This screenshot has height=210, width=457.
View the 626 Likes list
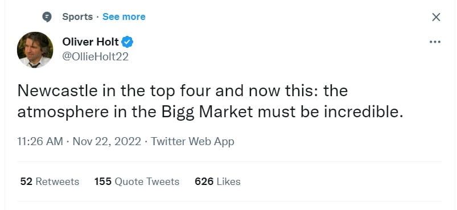coord(218,182)
